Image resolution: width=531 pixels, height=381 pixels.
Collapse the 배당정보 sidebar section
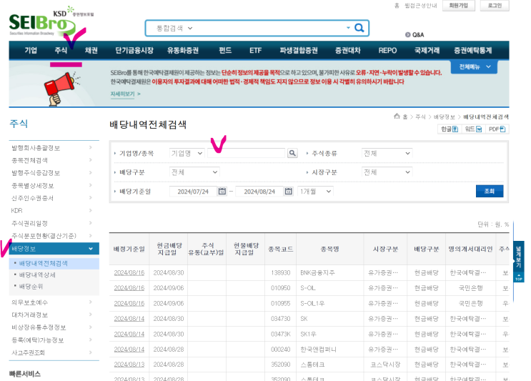tap(54, 249)
